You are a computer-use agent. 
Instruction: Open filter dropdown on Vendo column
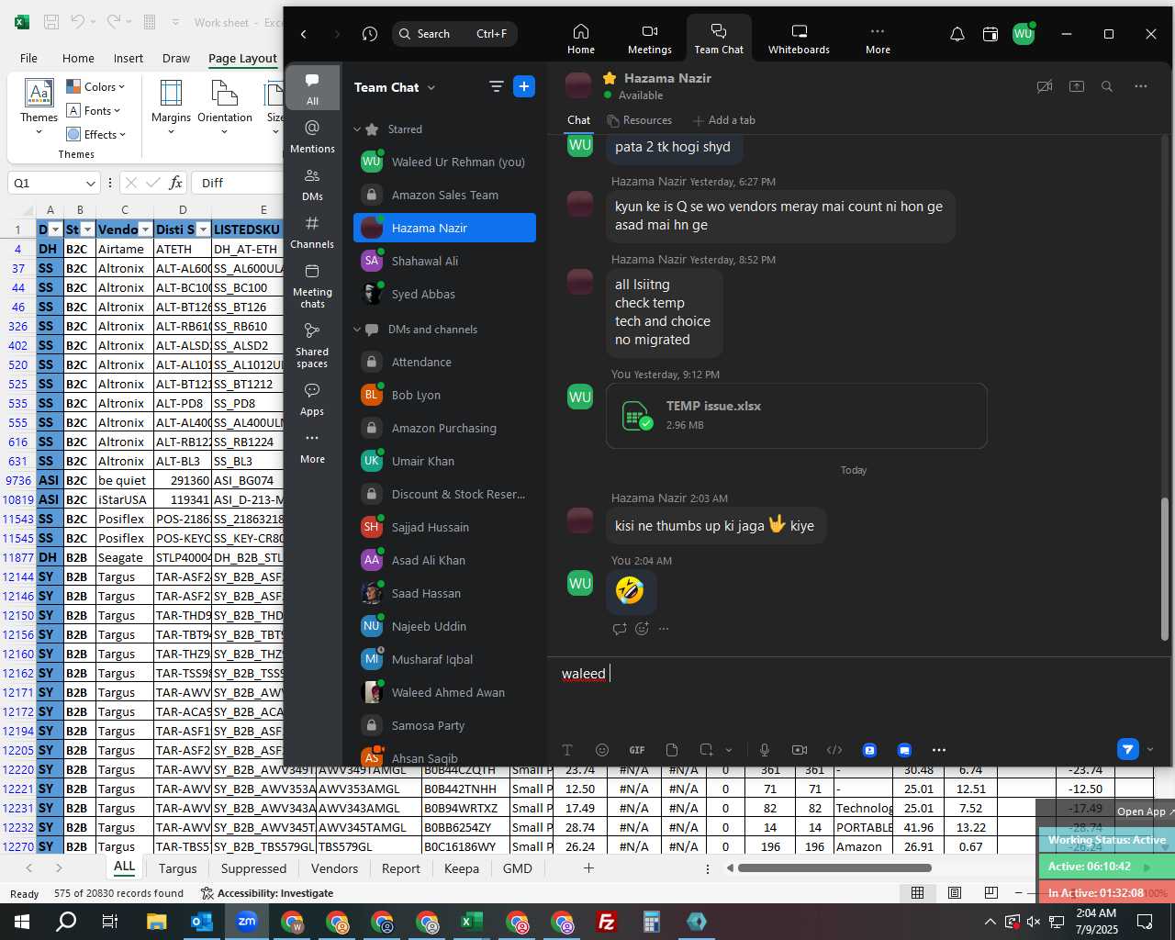(x=145, y=229)
